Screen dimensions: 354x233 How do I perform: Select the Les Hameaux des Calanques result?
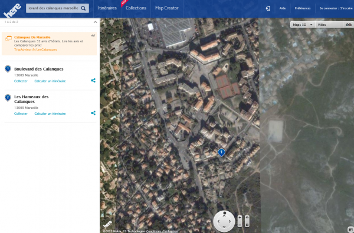click(x=31, y=99)
